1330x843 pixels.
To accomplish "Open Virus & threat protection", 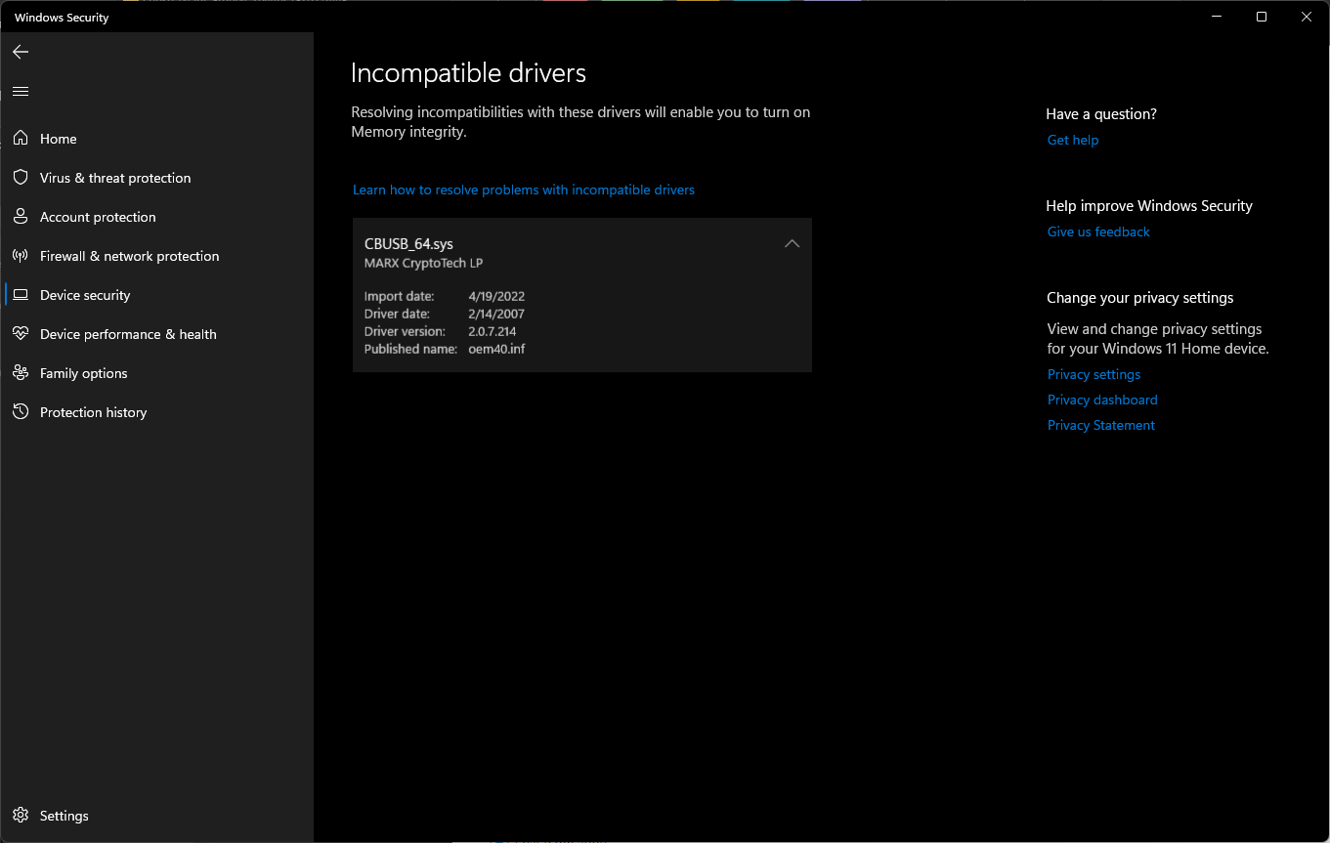I will (x=114, y=177).
